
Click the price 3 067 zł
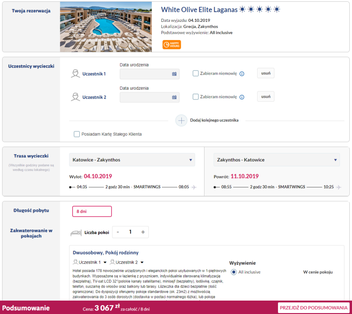(107, 308)
